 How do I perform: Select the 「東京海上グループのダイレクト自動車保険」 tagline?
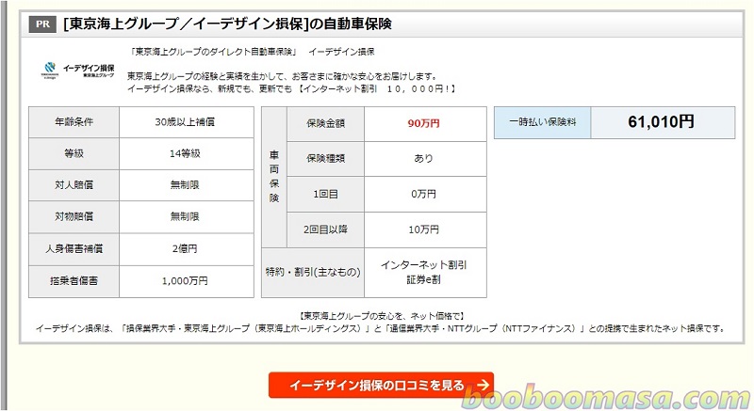214,52
